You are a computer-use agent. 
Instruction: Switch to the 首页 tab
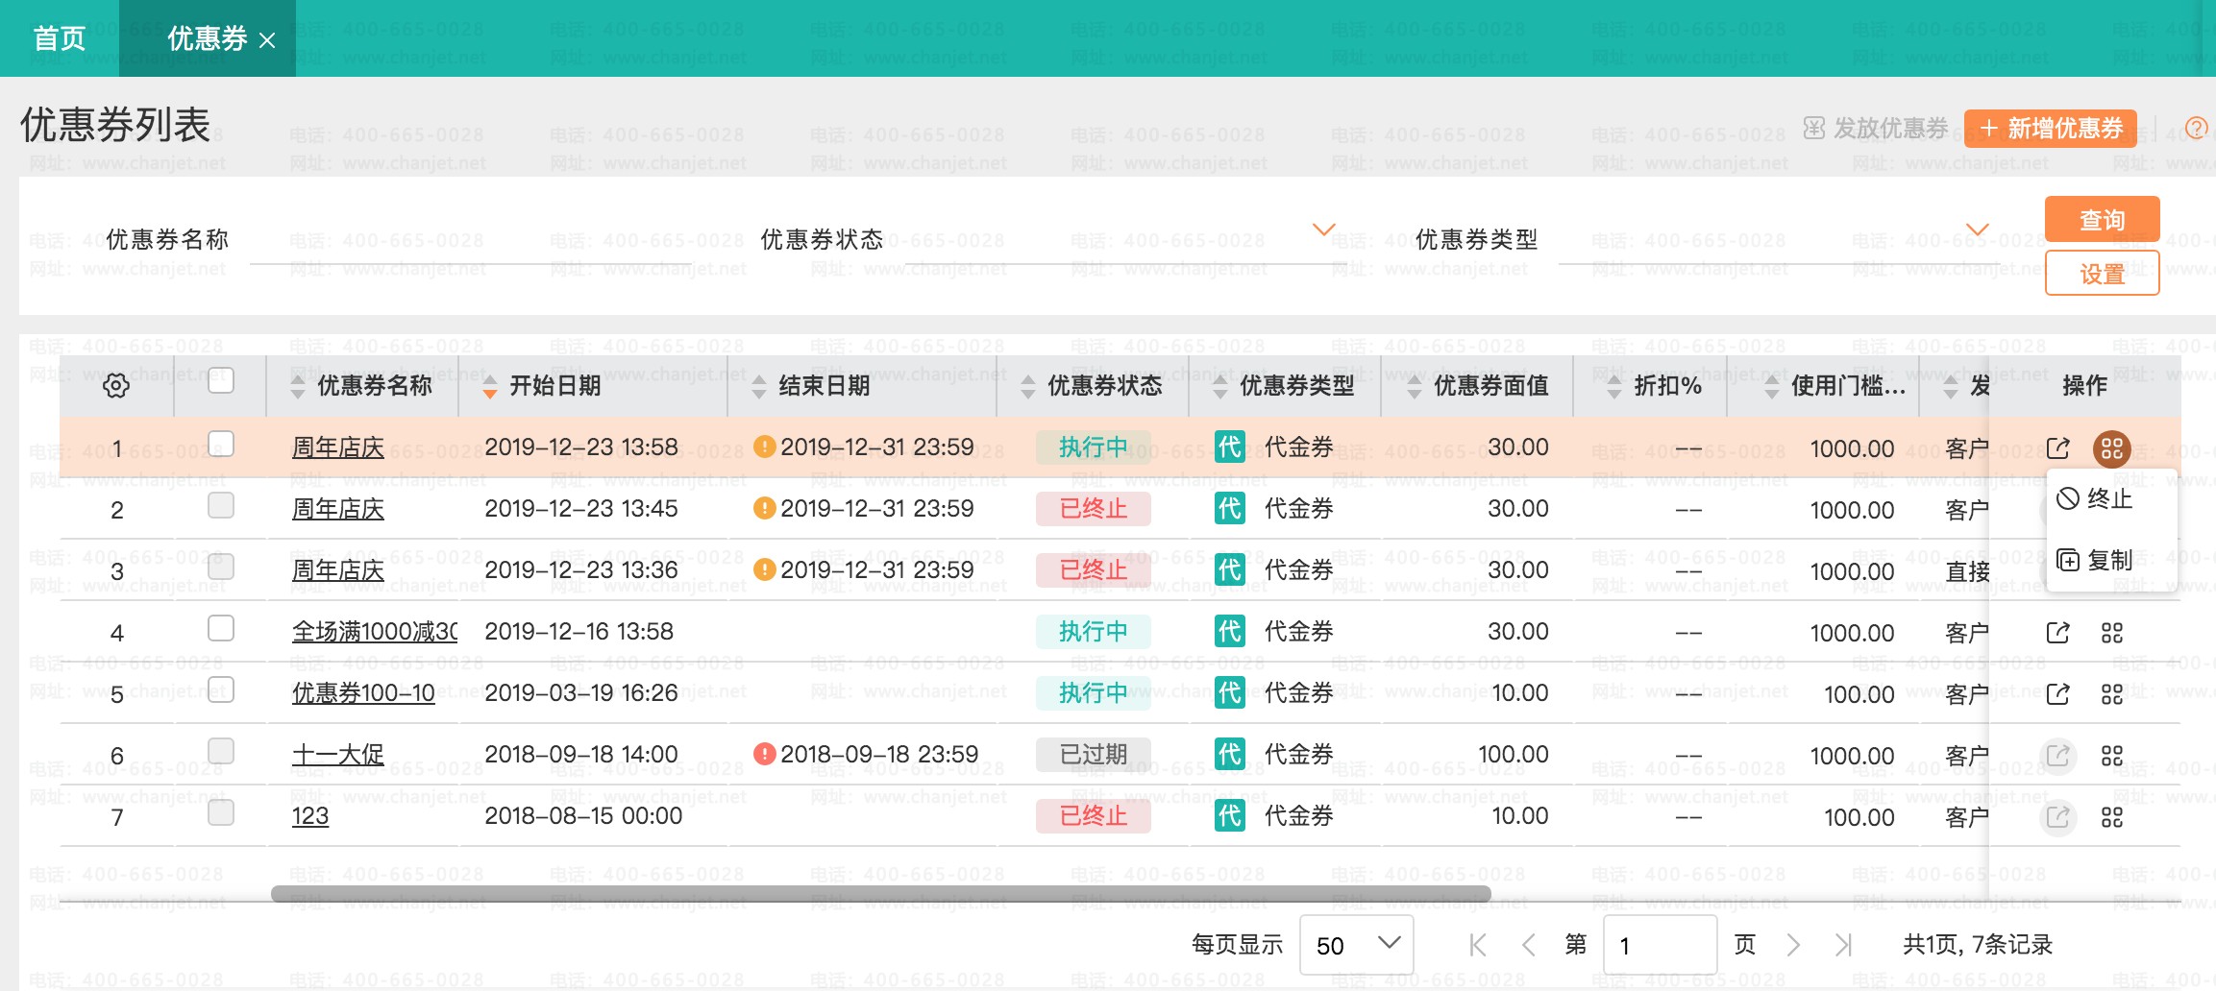(x=60, y=38)
